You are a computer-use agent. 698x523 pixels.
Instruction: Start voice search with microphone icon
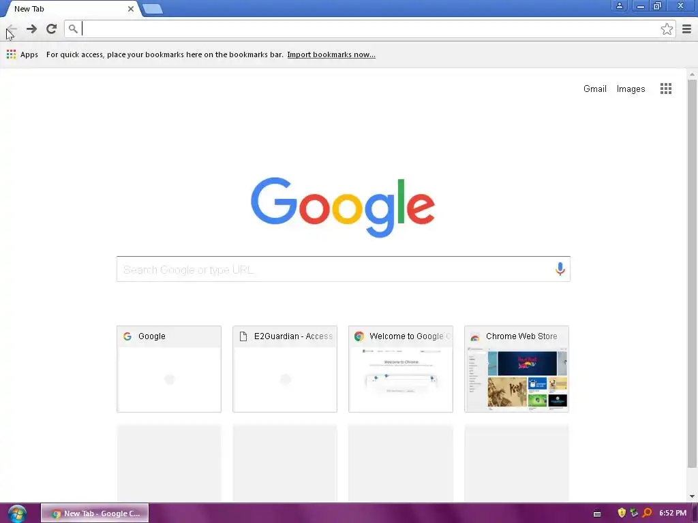[x=560, y=269]
